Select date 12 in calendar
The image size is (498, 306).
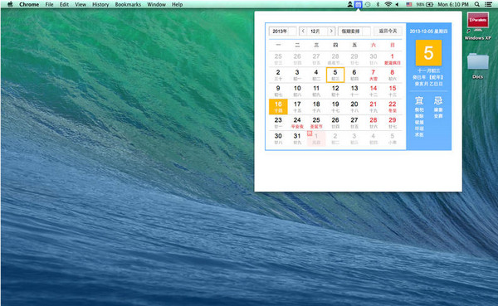tap(335, 90)
